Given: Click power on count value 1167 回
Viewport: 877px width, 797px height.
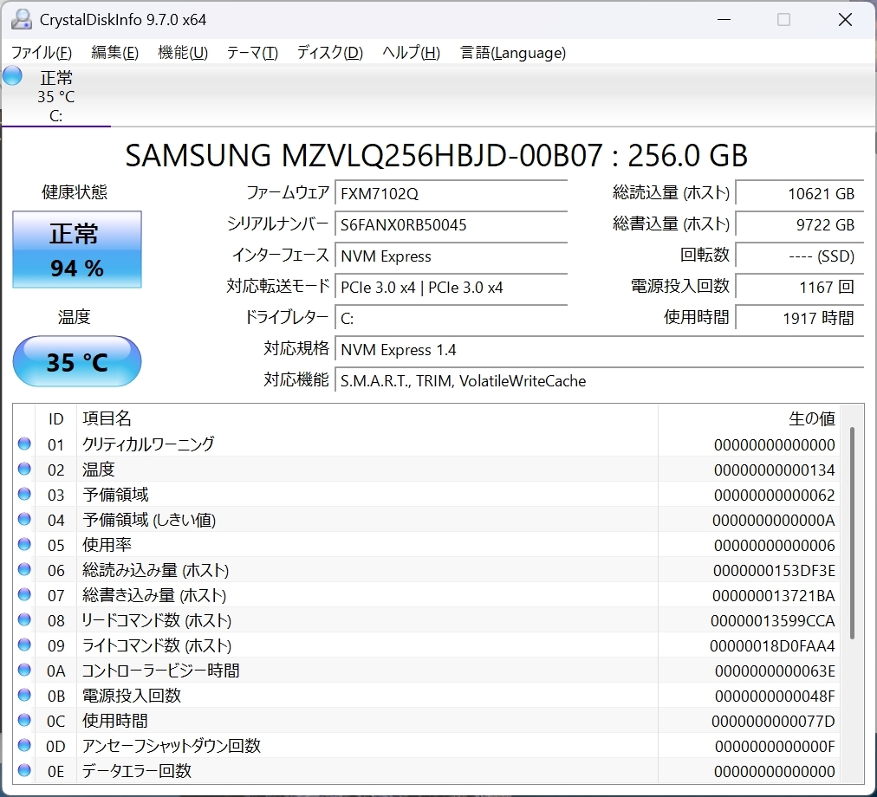Looking at the screenshot, I should 800,288.
